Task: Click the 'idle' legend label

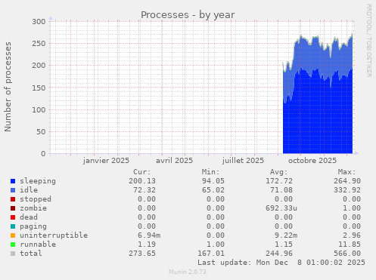Action: (x=29, y=190)
